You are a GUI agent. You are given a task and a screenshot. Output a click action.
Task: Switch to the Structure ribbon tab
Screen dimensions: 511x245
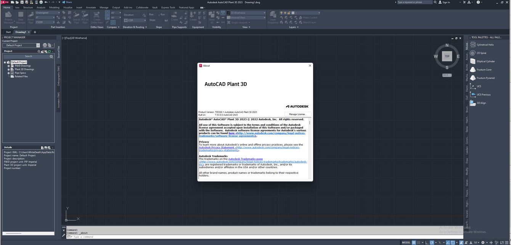point(28,7)
